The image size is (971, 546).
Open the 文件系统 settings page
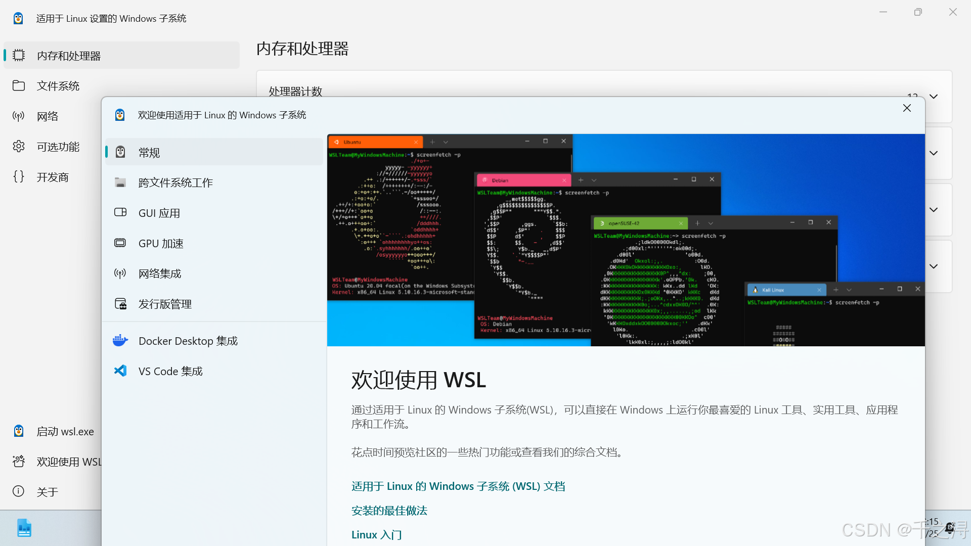click(58, 86)
